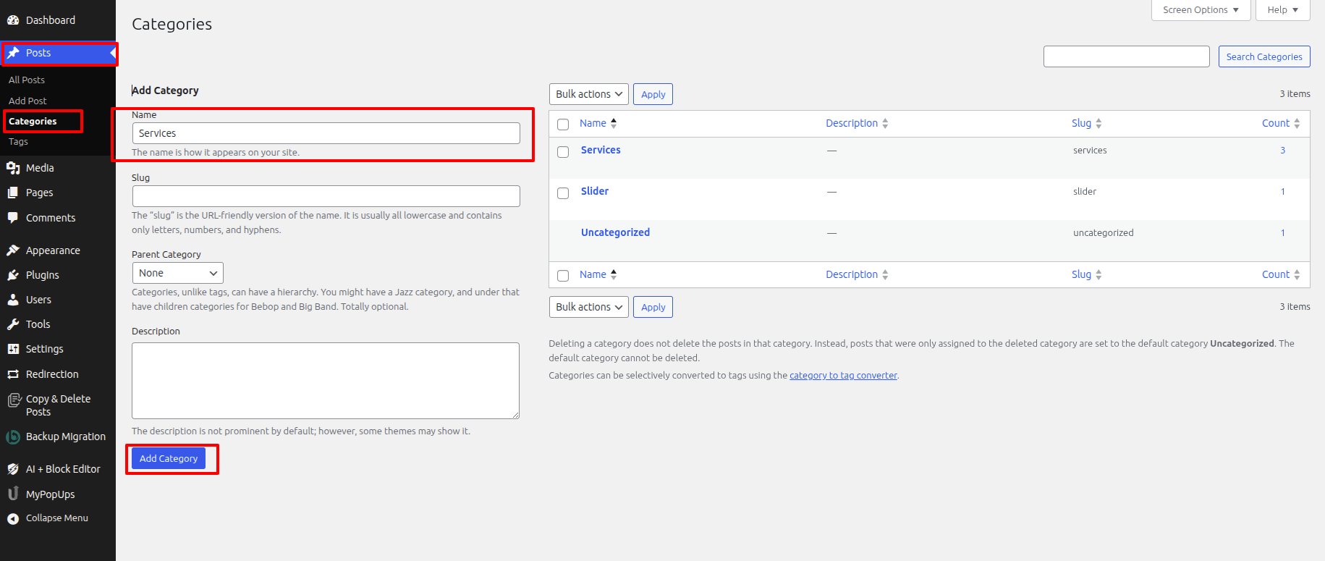Click the Collapse Menu arrow icon

coord(13,518)
